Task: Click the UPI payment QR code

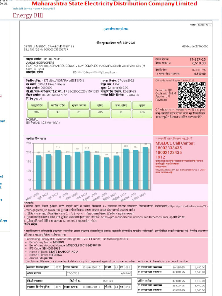Action: tap(192, 95)
